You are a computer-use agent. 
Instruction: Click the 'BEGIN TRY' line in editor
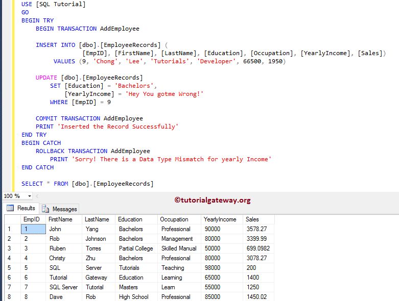click(38, 20)
